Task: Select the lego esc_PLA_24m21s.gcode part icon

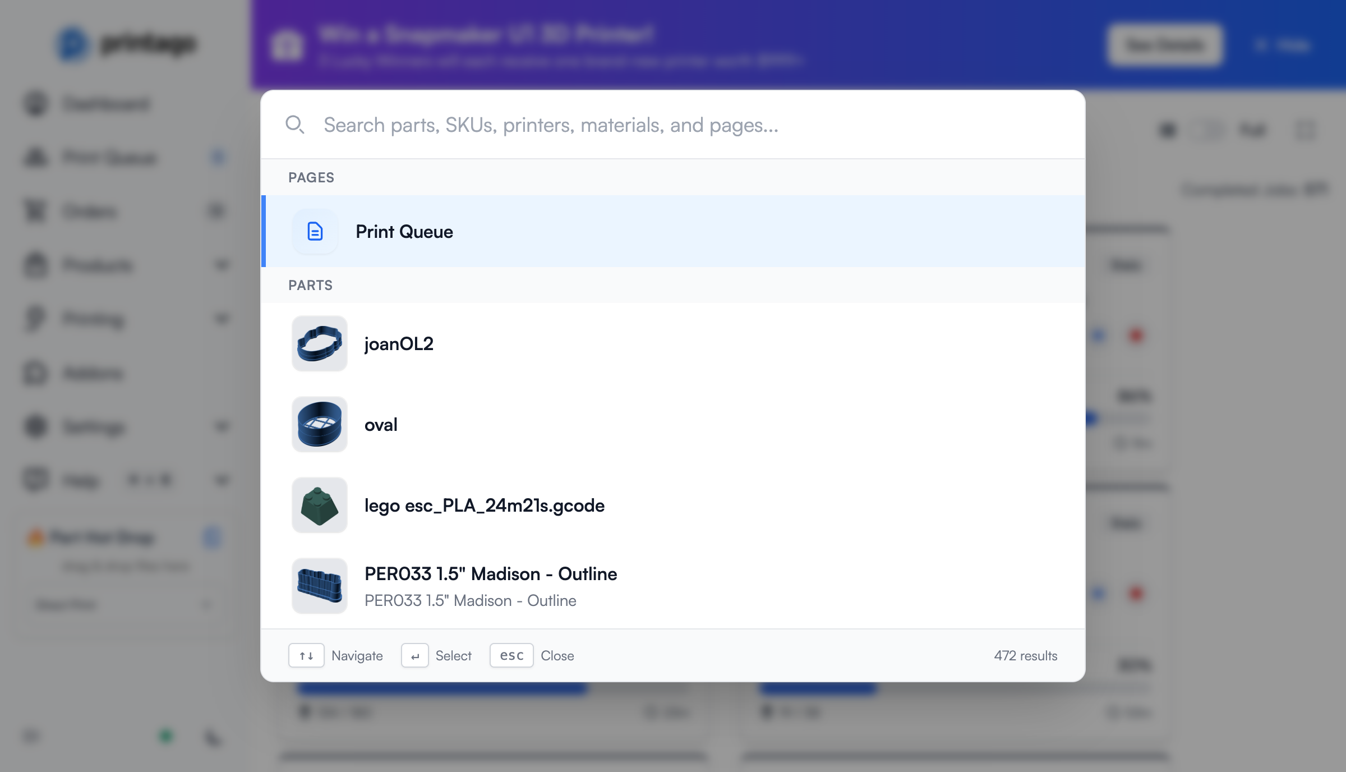Action: coord(319,505)
